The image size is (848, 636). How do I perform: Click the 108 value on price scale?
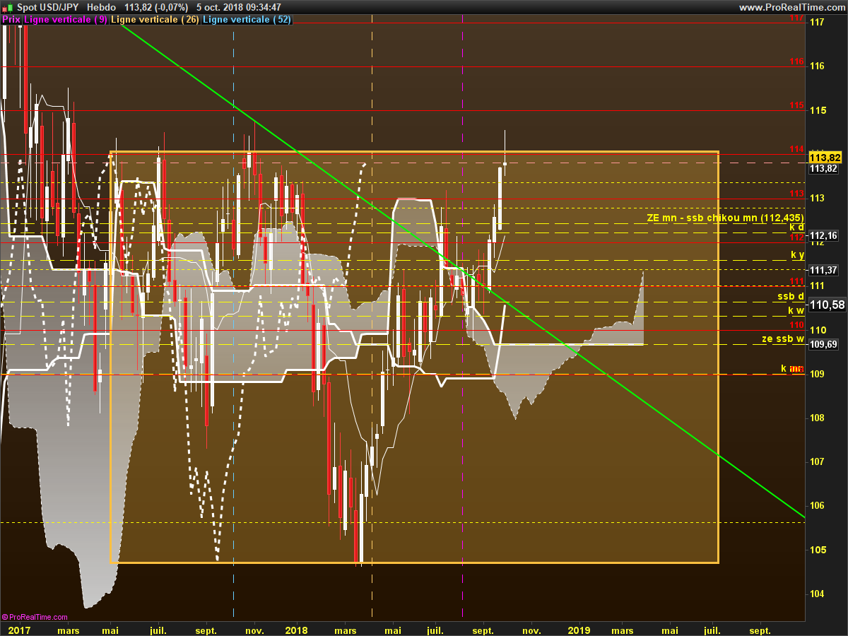coord(818,418)
